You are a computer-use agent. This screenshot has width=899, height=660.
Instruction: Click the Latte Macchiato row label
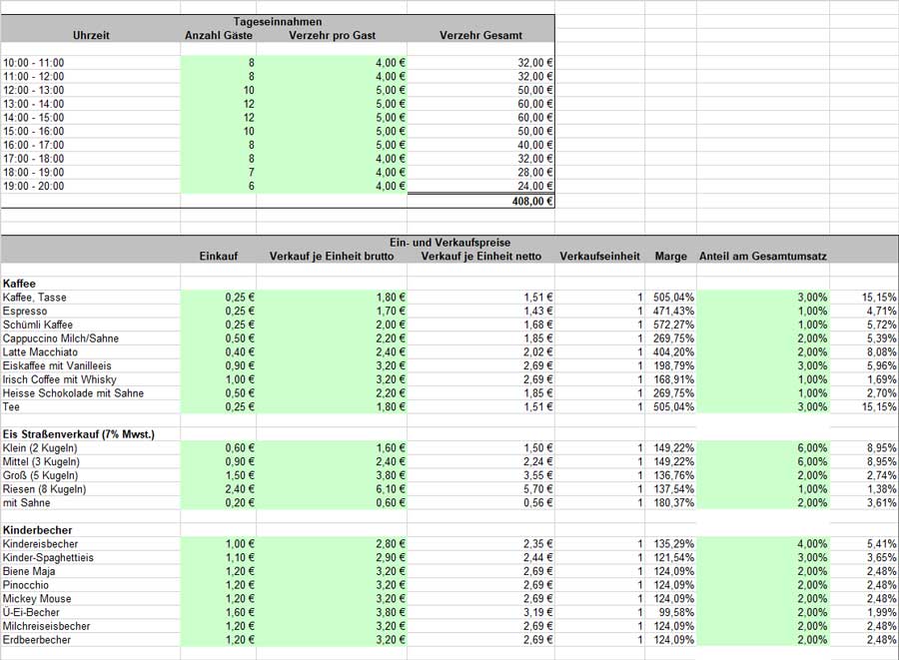tap(40, 352)
